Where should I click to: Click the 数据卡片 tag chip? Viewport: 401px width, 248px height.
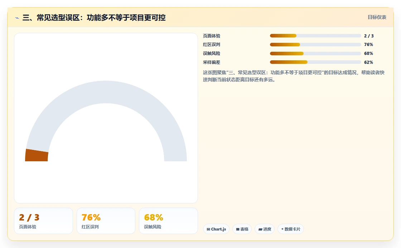[290, 229]
